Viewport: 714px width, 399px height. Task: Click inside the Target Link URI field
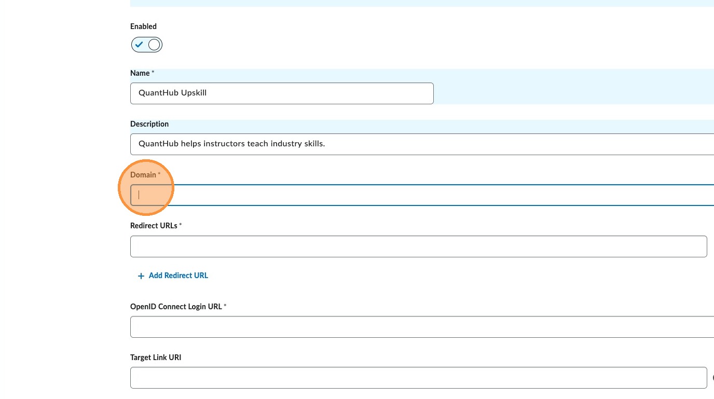(418, 378)
